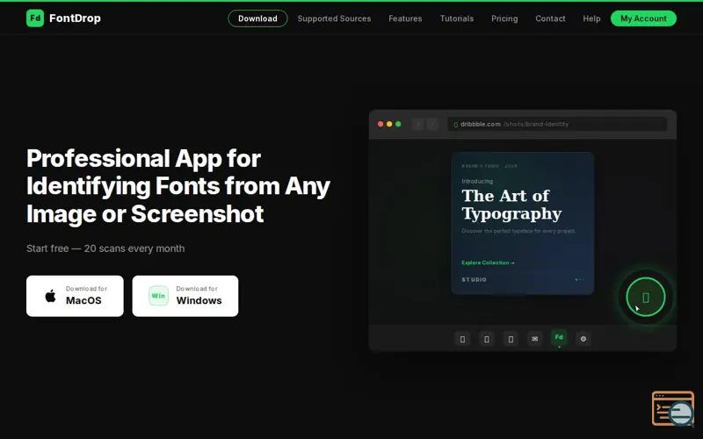Open the Download nav item

257,18
